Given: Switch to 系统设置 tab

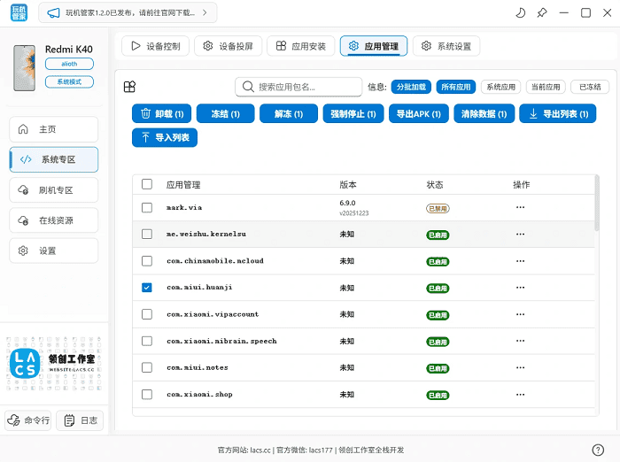Looking at the screenshot, I should point(446,46).
